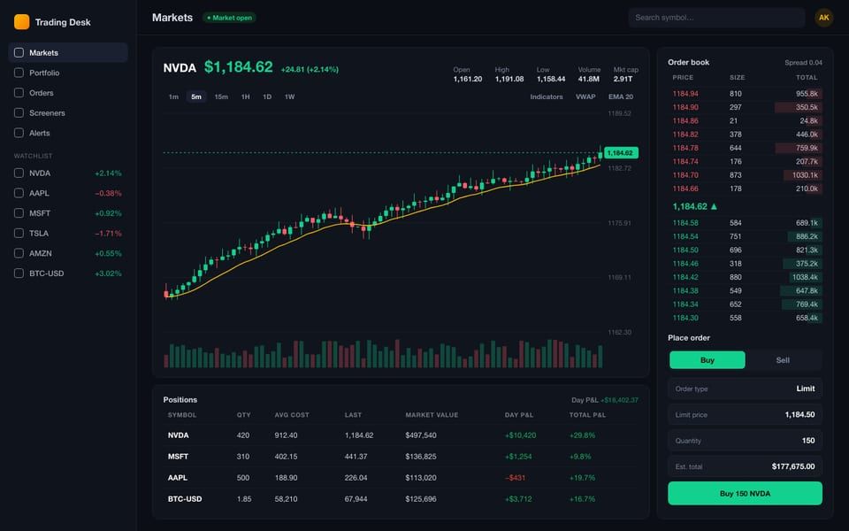
Task: Click bid price 1184.42 in order book
Action: pyautogui.click(x=685, y=277)
